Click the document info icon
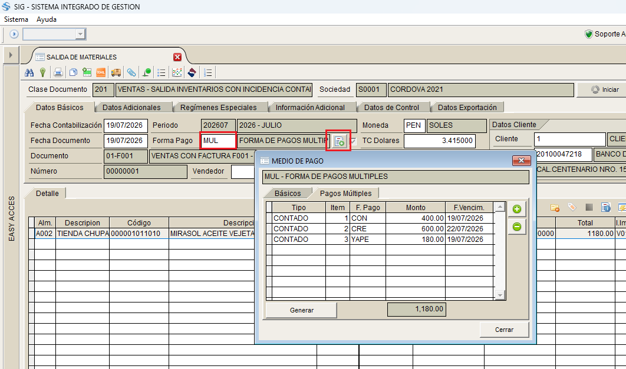The width and height of the screenshot is (626, 369). pos(606,207)
